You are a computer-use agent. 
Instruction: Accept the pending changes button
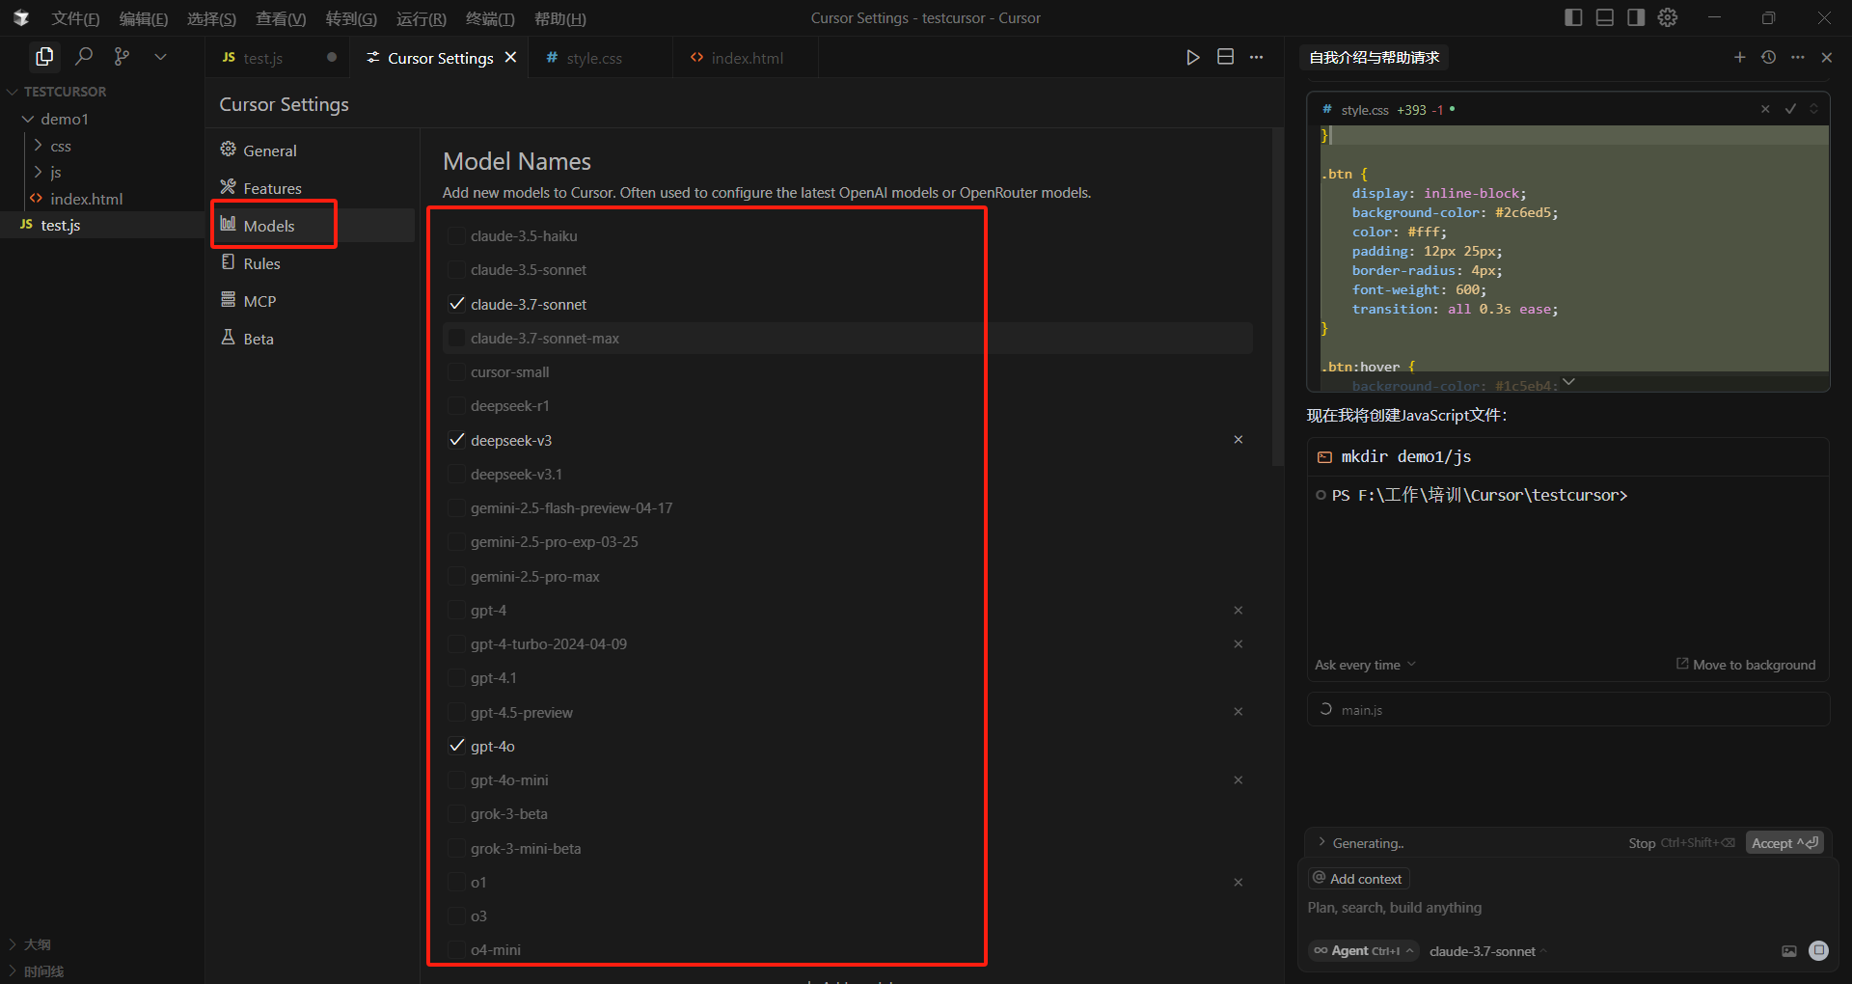[x=1784, y=843]
